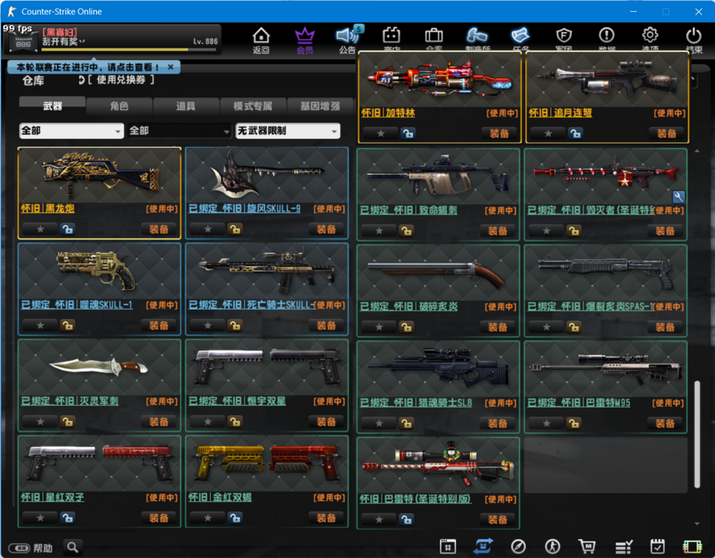Toggle favorite star on 怀旧|加特林
This screenshot has width=715, height=558.
coord(381,133)
